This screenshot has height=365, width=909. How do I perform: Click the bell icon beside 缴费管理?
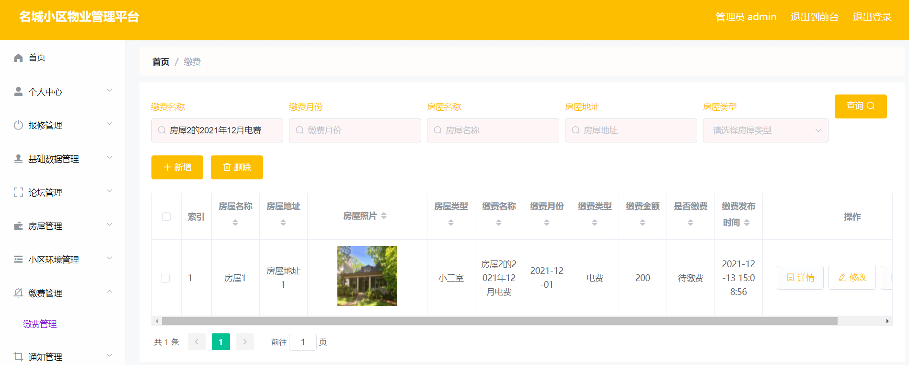18,293
